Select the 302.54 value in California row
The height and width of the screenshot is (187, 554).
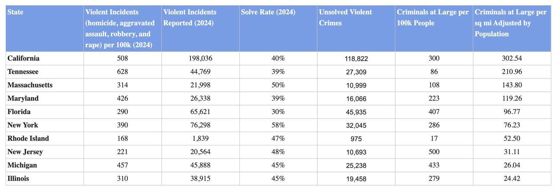click(x=512, y=58)
